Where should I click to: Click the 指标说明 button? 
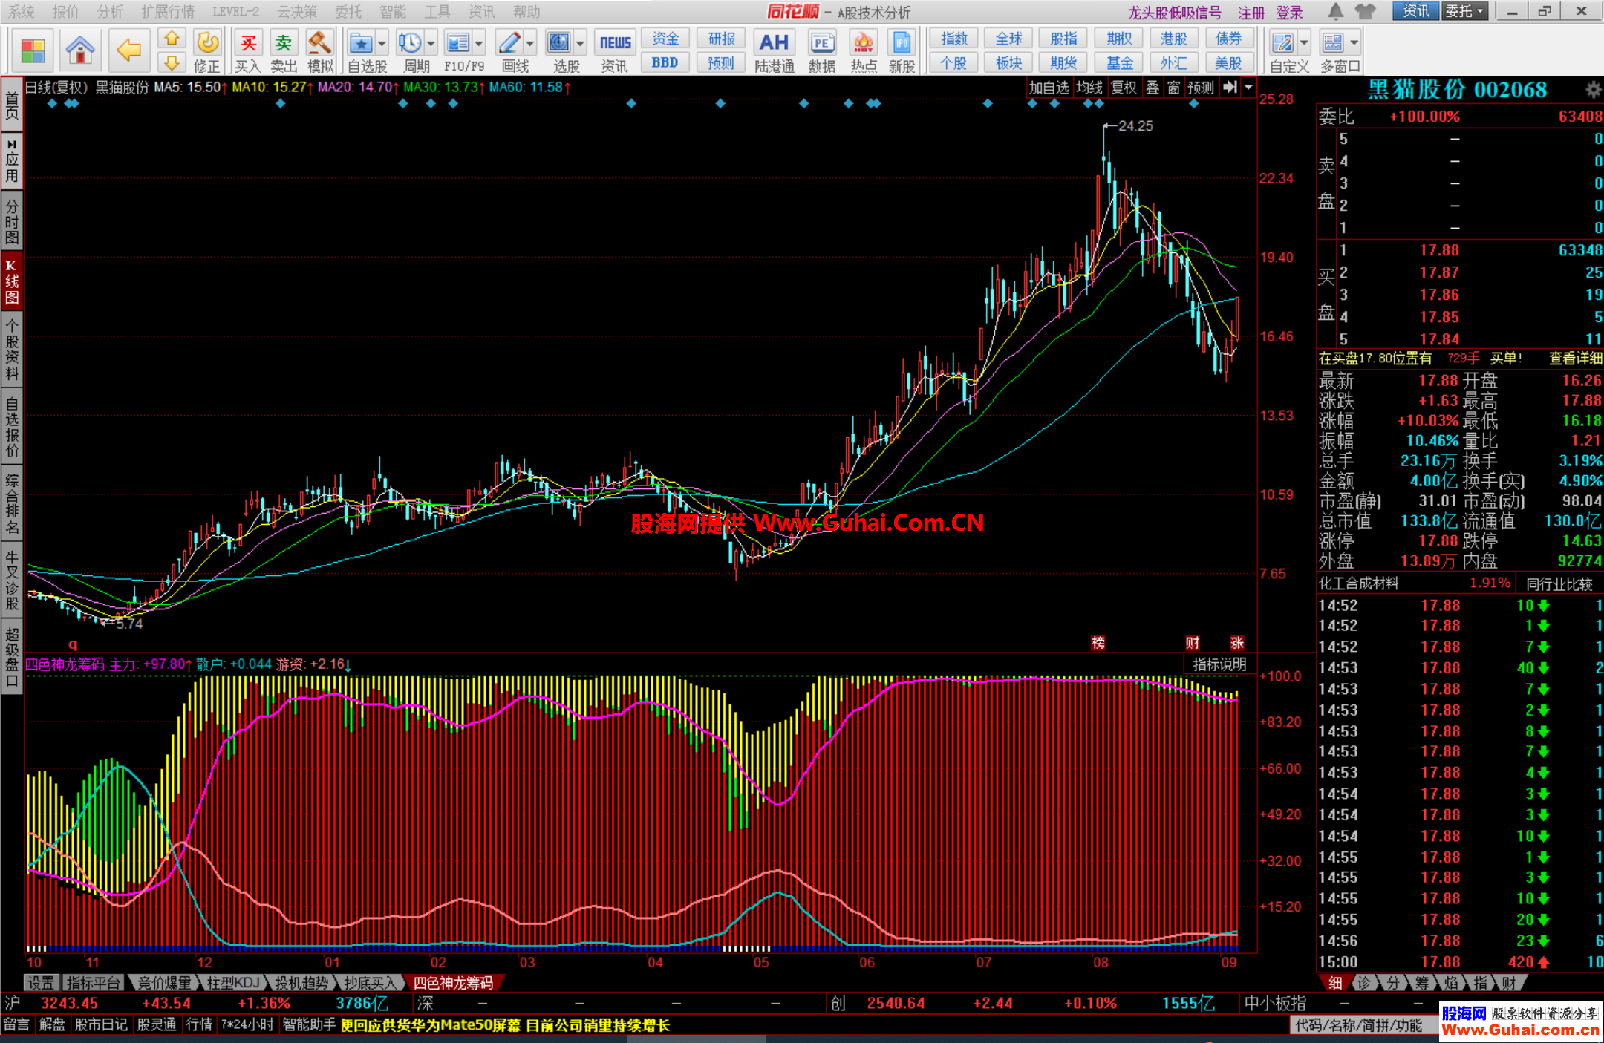tap(1219, 664)
